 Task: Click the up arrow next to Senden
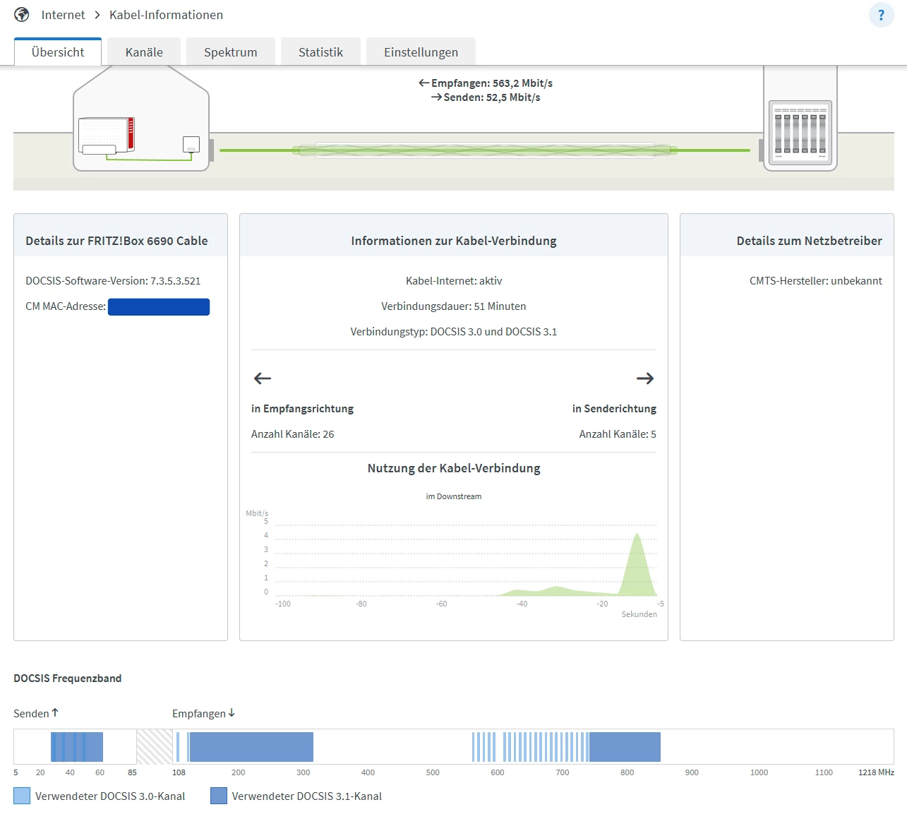click(55, 713)
